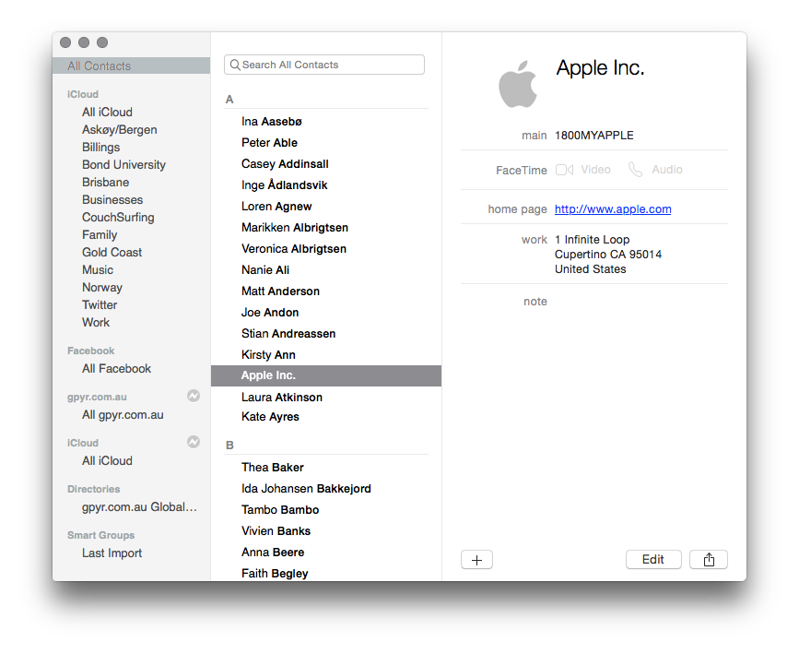Screen dimensions: 799x654
Task: Open the Family group
Action: point(100,234)
